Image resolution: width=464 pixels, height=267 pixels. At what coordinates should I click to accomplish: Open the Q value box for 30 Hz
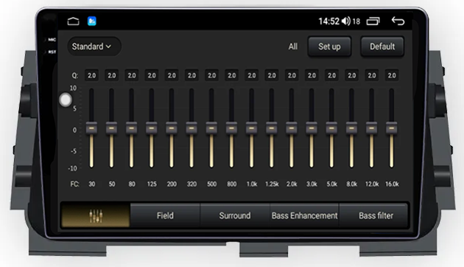(92, 75)
